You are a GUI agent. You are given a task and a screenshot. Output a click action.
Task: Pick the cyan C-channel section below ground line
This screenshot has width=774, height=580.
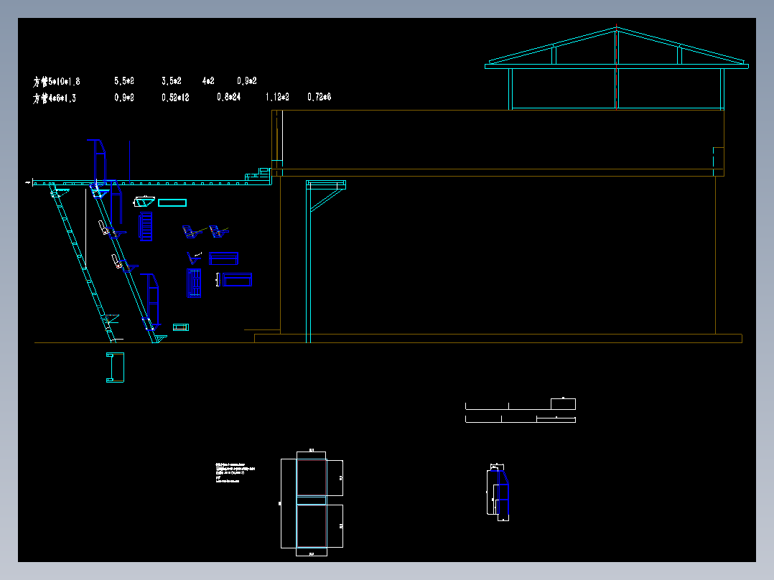click(115, 368)
